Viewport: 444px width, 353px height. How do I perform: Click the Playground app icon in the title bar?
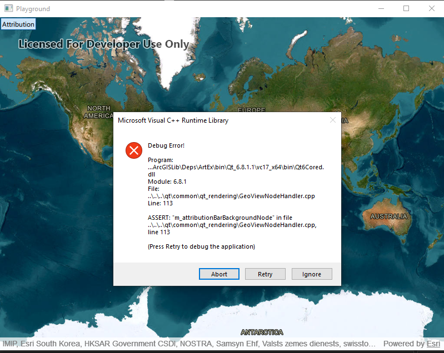pyautogui.click(x=8, y=8)
